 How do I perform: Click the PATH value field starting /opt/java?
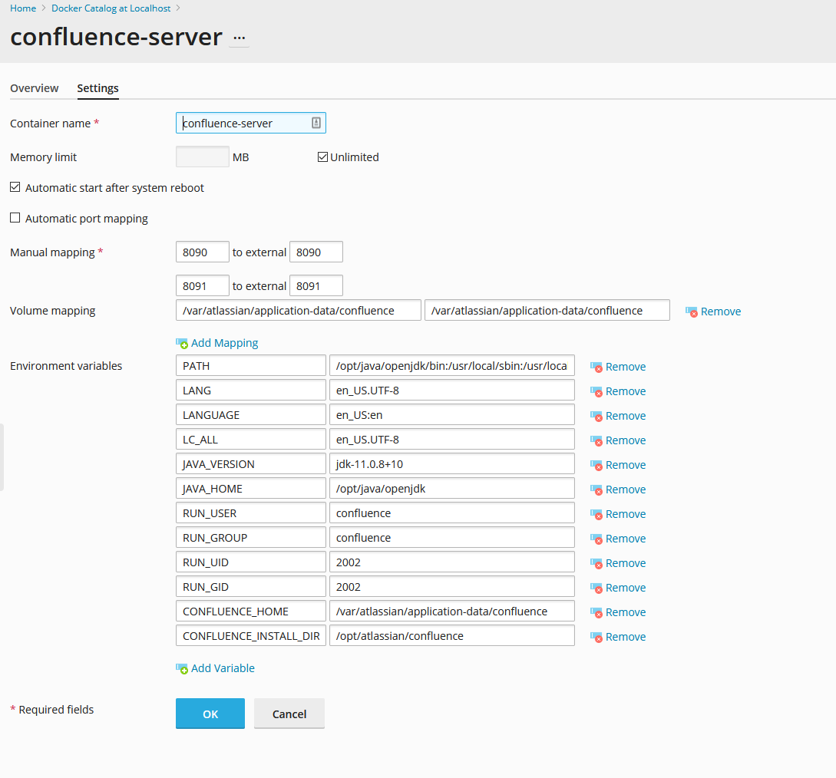(452, 365)
